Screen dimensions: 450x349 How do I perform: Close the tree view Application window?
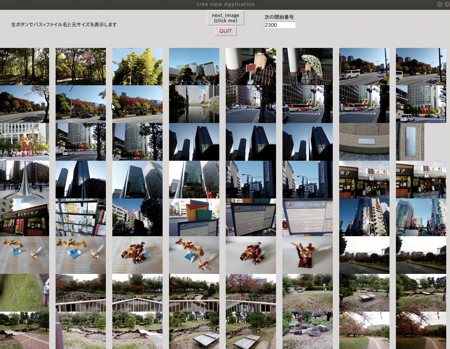pos(447,4)
